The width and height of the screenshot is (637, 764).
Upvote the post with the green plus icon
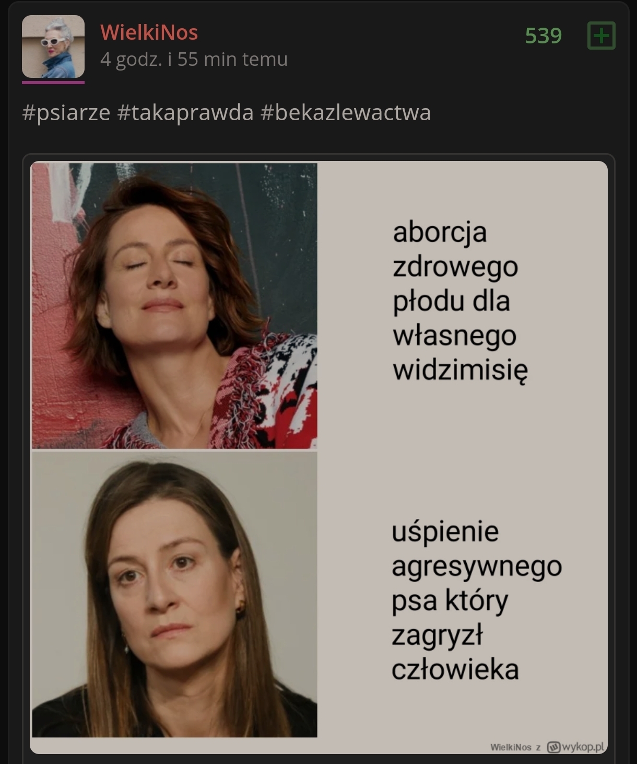click(x=601, y=36)
